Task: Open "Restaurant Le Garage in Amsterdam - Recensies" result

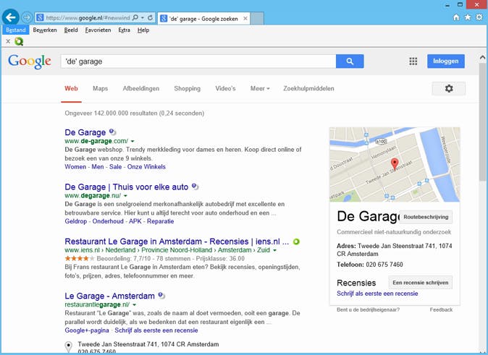Action: tap(177, 241)
